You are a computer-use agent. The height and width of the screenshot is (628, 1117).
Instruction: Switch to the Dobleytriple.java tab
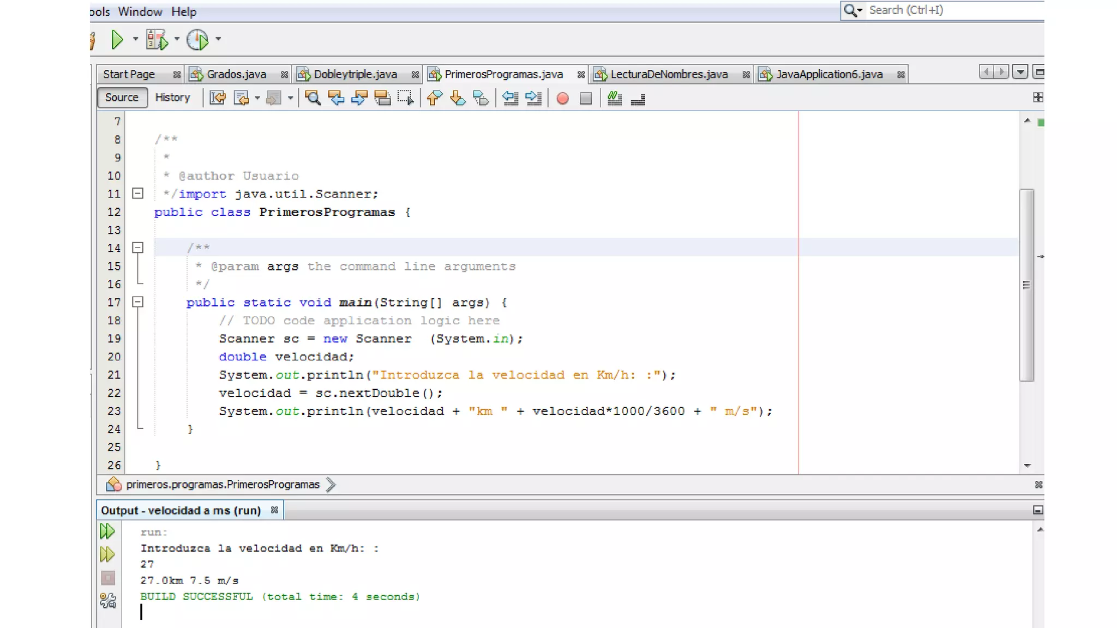pyautogui.click(x=355, y=74)
